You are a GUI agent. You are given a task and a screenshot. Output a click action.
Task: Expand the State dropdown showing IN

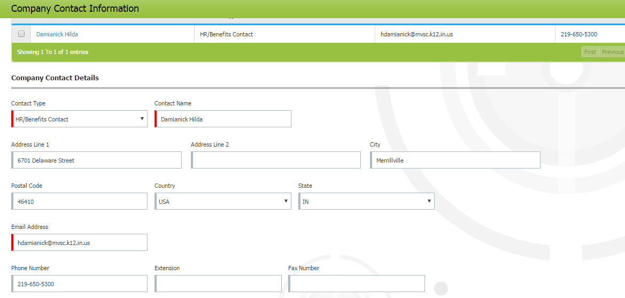[x=366, y=201]
